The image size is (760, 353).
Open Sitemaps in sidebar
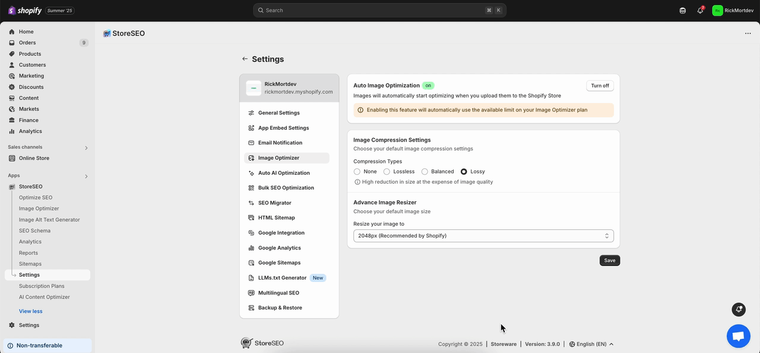pyautogui.click(x=30, y=264)
